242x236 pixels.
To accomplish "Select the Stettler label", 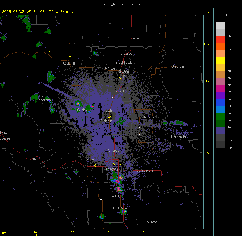I will point(178,66).
